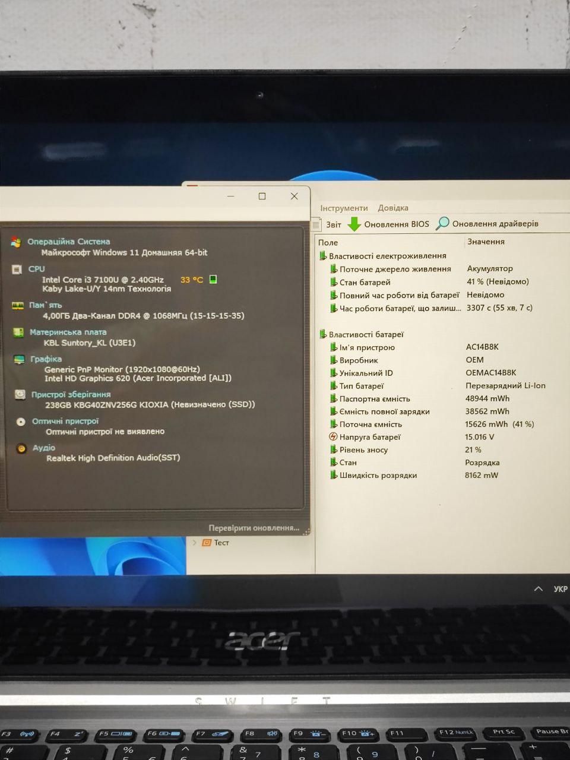570x760 pixels.
Task: Click the CPU chip icon in Speccy
Action: click(x=17, y=270)
